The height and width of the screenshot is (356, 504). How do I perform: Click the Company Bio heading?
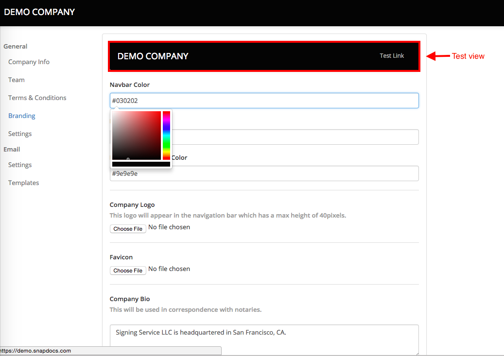[130, 299]
